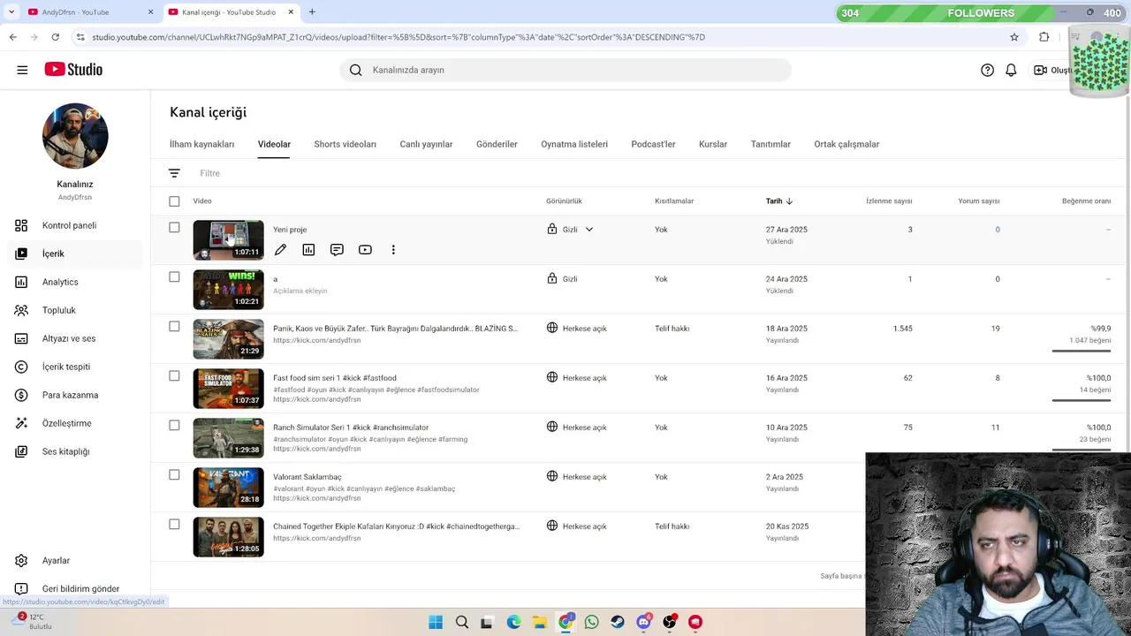Click the YouTube Studio logo
Image resolution: width=1131 pixels, height=636 pixels.
tap(73, 70)
